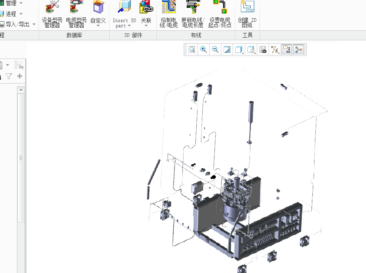Open the saved orientations cube-list icon

click(x=251, y=49)
